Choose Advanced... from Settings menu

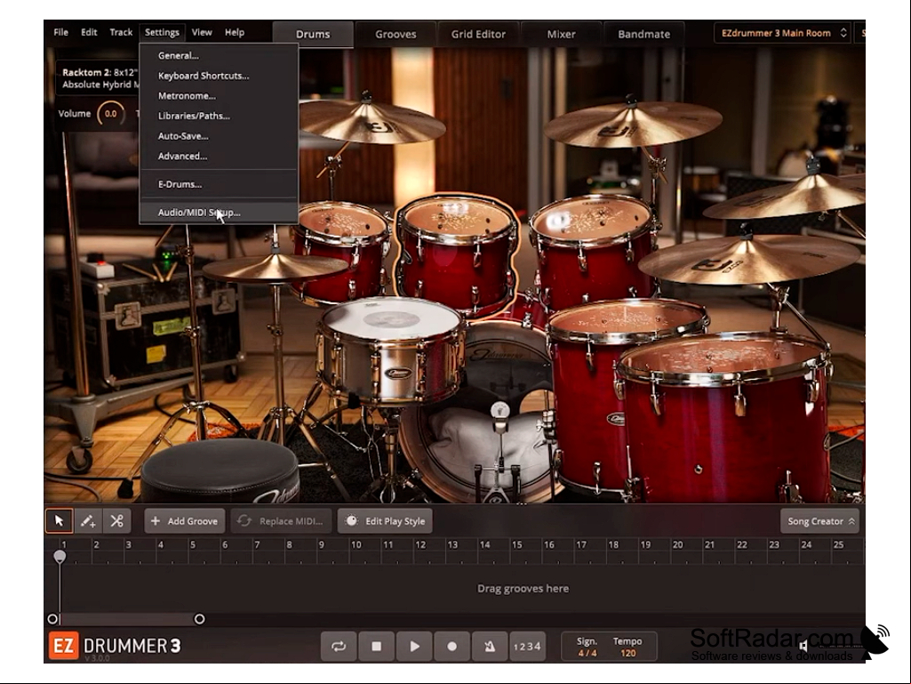[x=219, y=156]
